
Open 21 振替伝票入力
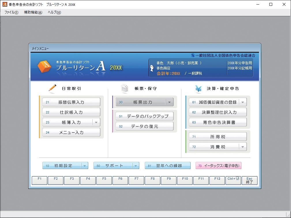(x=71, y=102)
